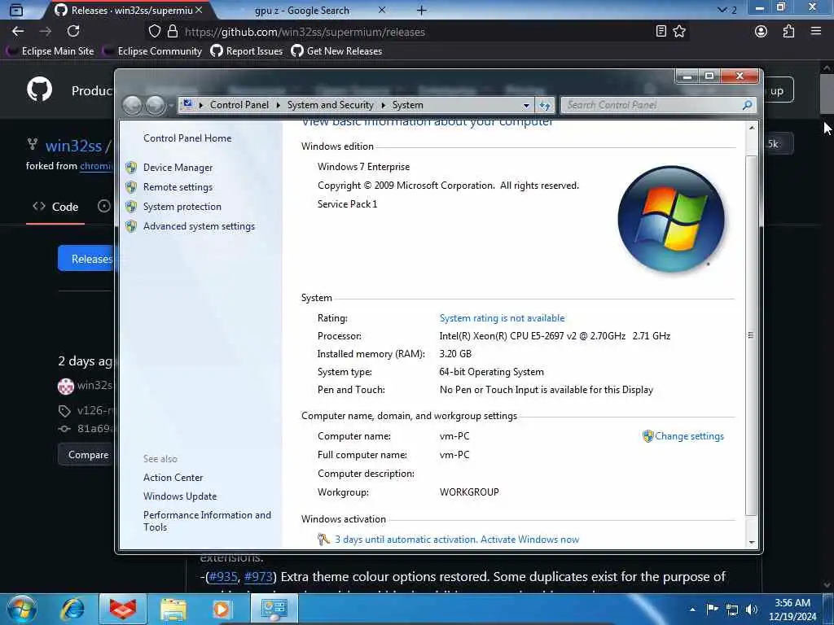Expand arrow before Control Panel breadcrumb
This screenshot has width=834, height=625.
(201, 105)
